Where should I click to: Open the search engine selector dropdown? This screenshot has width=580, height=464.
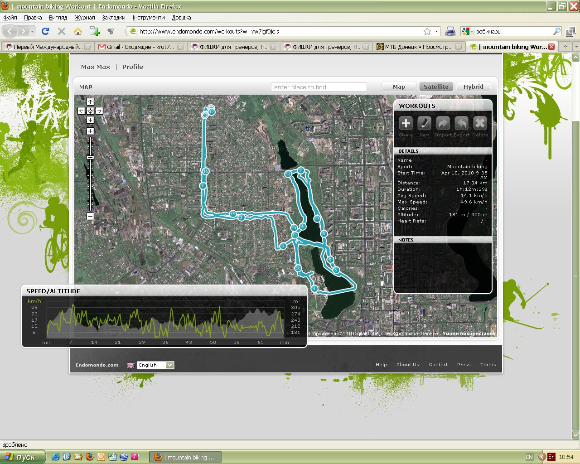coord(468,31)
